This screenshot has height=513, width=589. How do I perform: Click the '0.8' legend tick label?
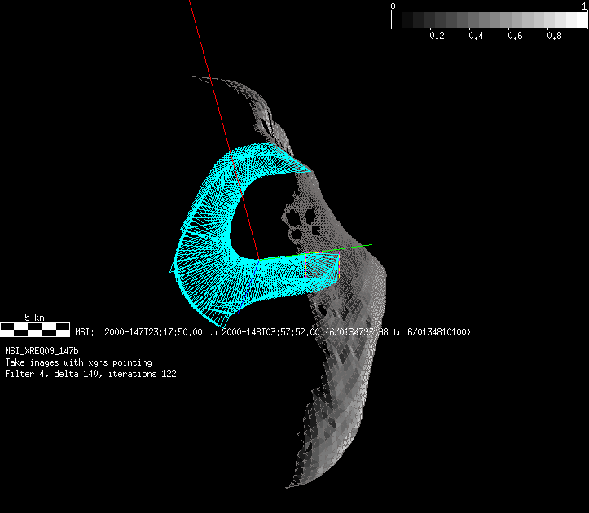554,36
